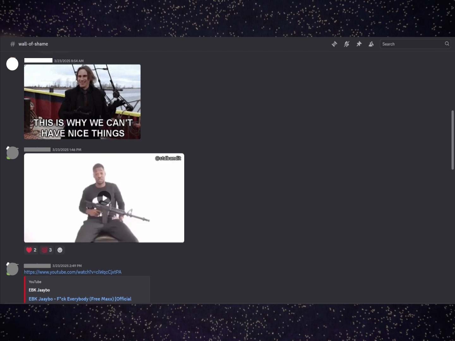455x341 pixels.
Task: Click the YouTube provider label in embed
Action: tap(35, 282)
